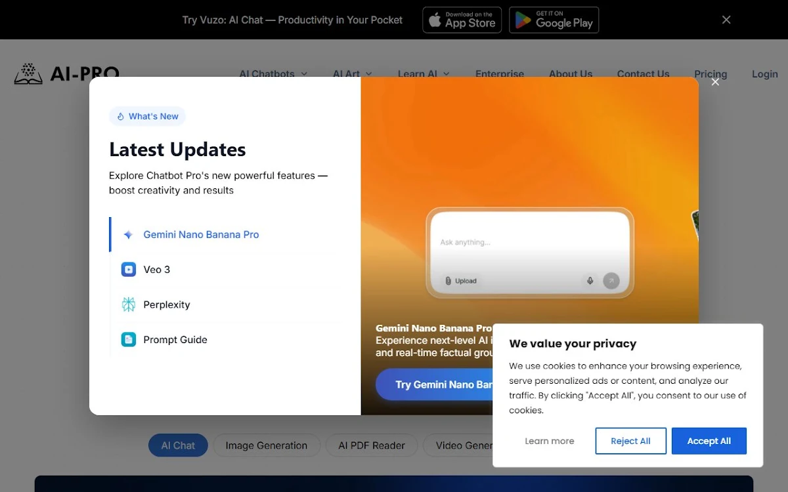This screenshot has width=788, height=492.
Task: Reject all cookies
Action: click(631, 441)
